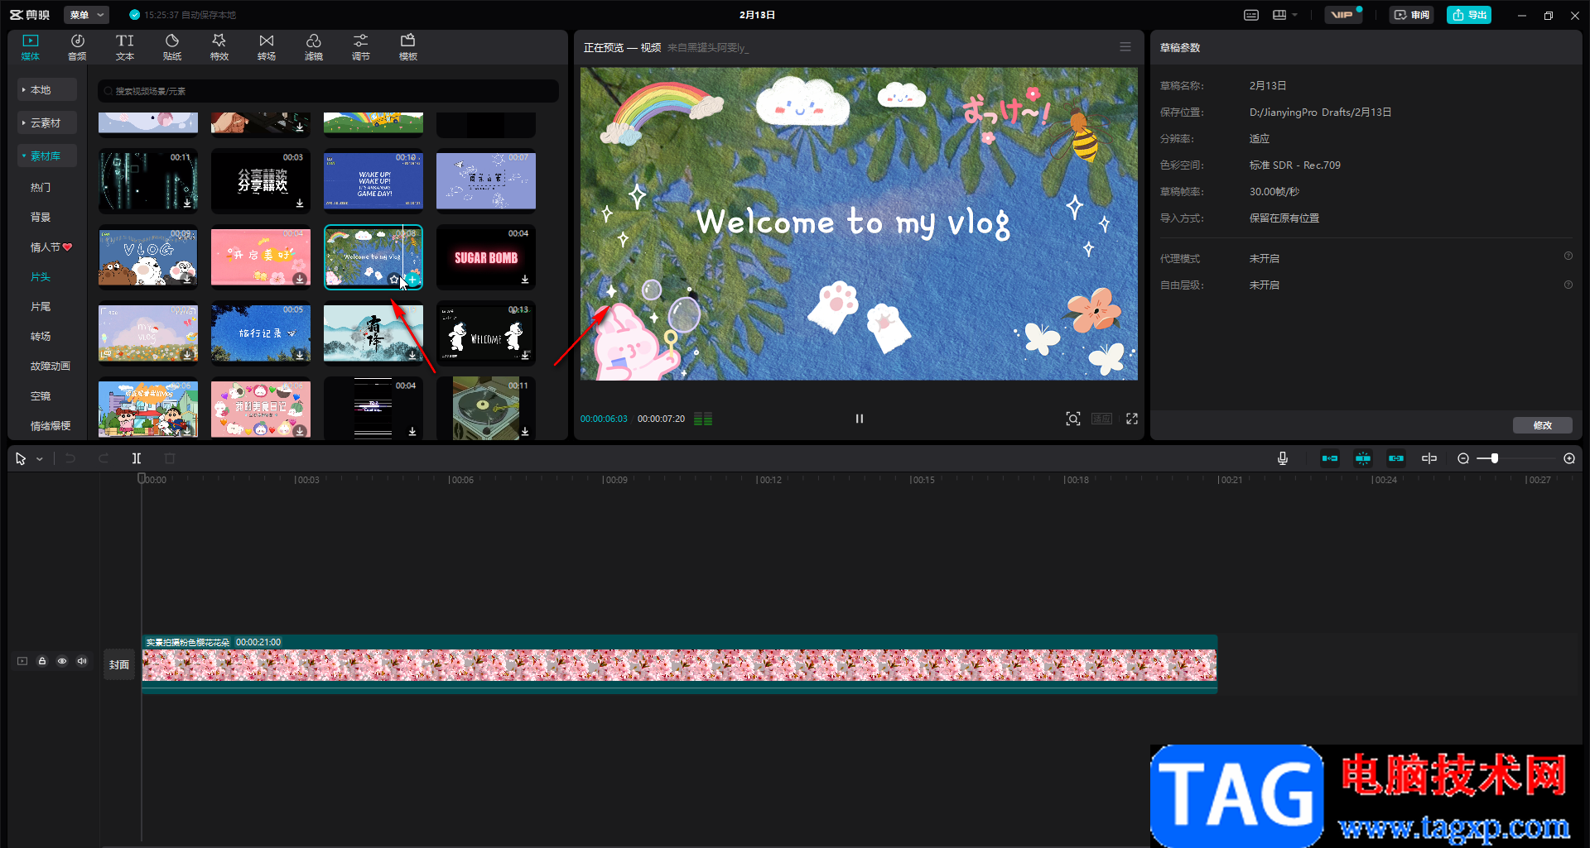This screenshot has width=1590, height=848.
Task: Select the WAKE UP GAME DAY thumbnail
Action: click(x=373, y=180)
